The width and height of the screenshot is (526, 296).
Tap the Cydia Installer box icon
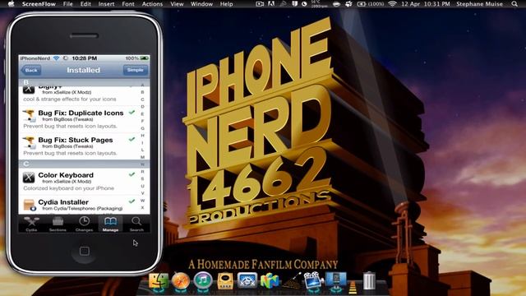[x=30, y=205]
